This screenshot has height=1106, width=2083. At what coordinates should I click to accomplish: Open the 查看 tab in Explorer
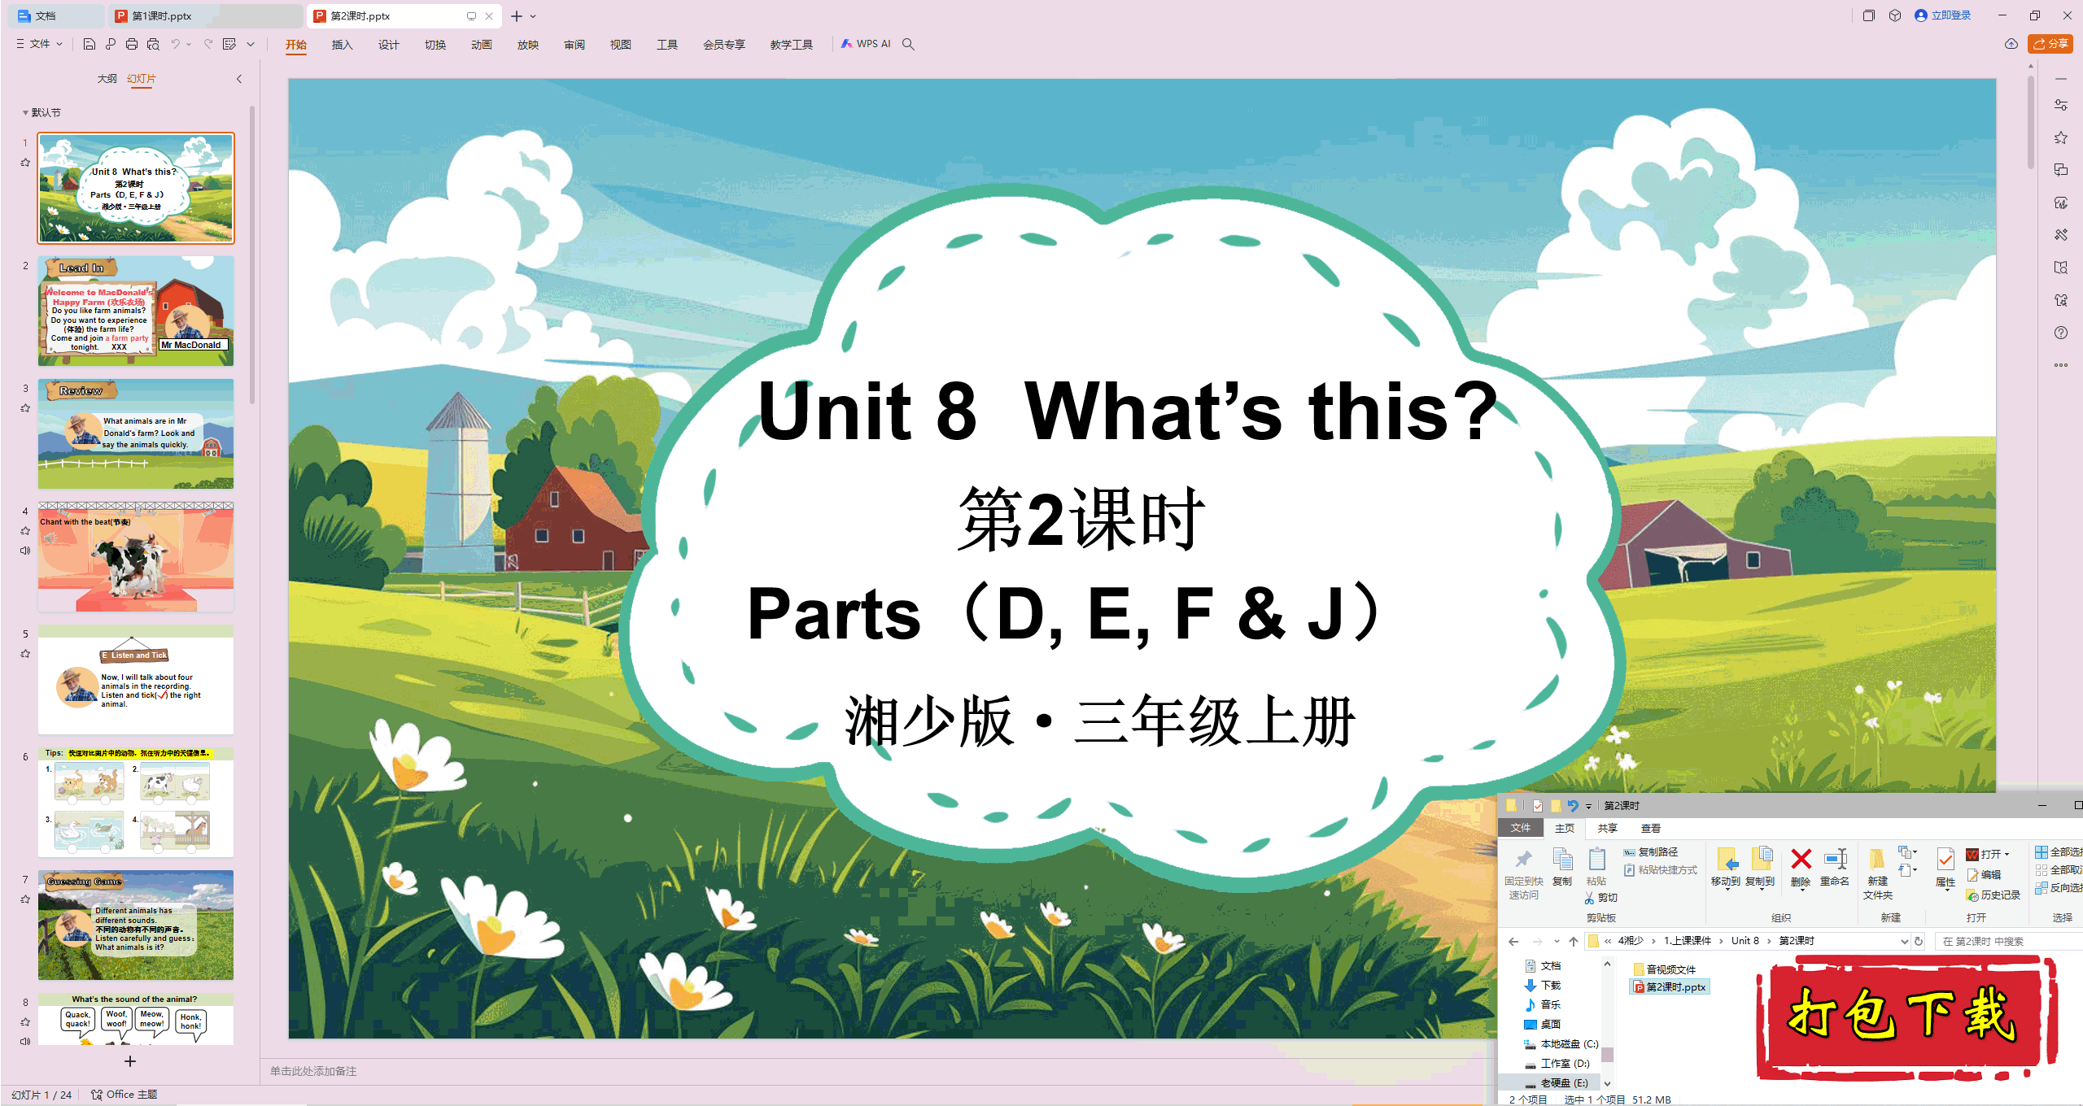click(1650, 828)
